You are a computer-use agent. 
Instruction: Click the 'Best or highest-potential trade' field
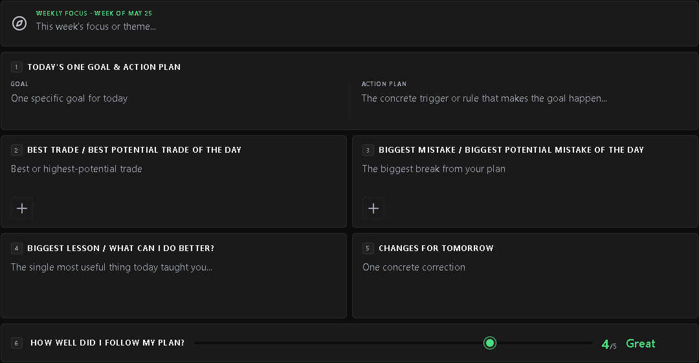pos(76,169)
